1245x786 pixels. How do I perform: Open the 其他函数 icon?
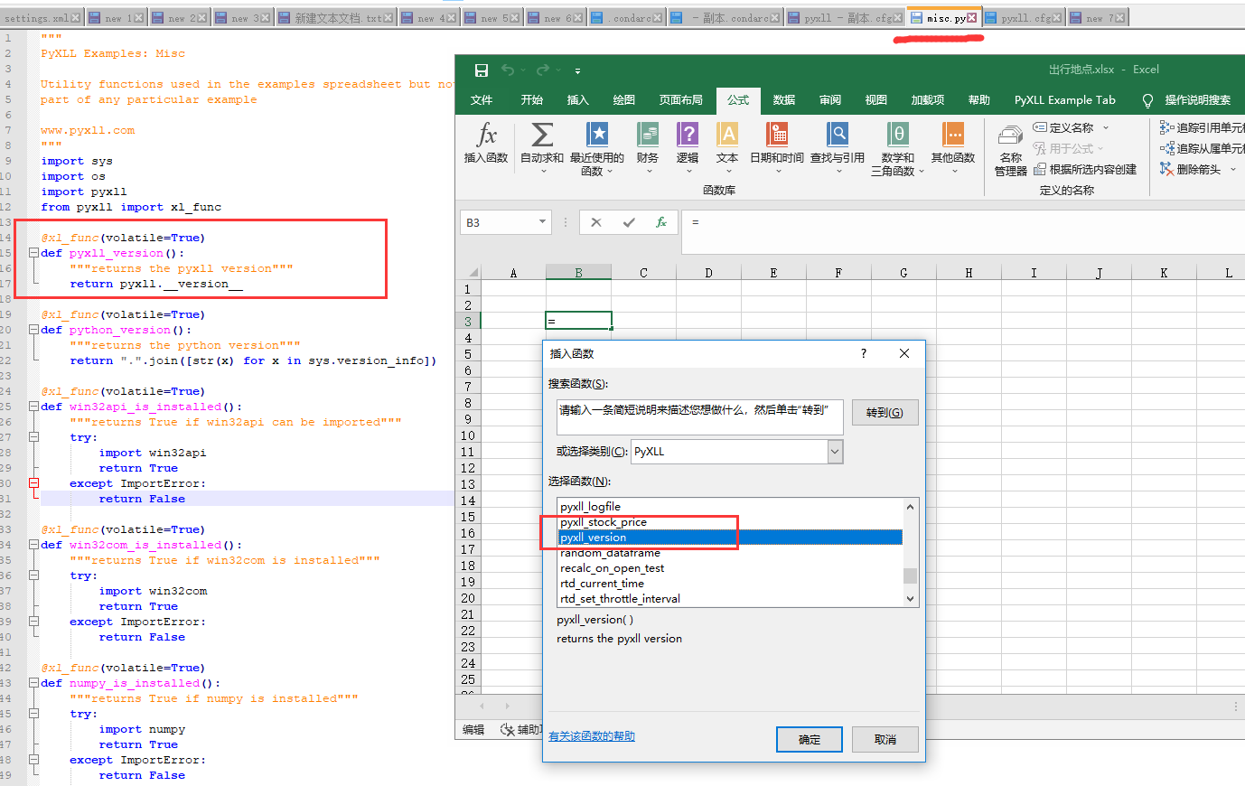coord(953,135)
